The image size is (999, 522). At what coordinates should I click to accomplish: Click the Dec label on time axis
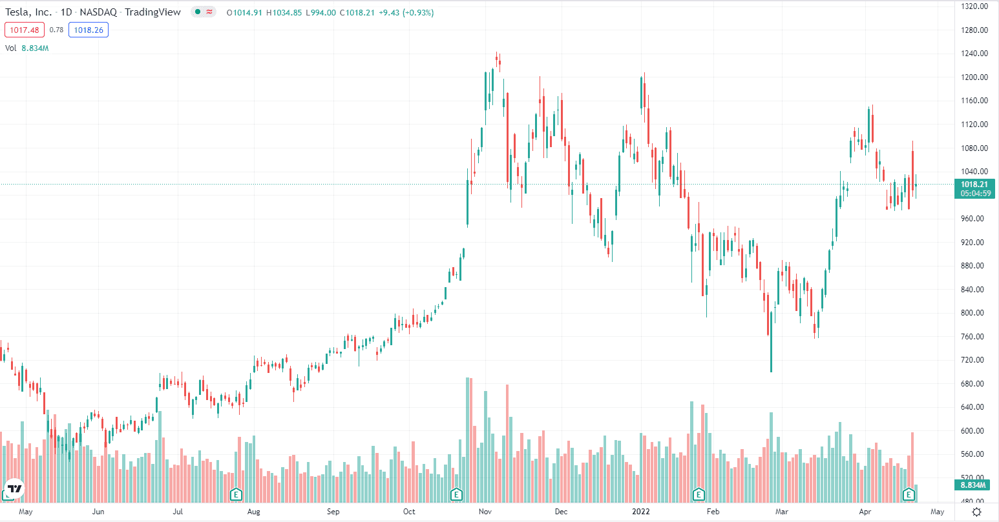(x=561, y=512)
